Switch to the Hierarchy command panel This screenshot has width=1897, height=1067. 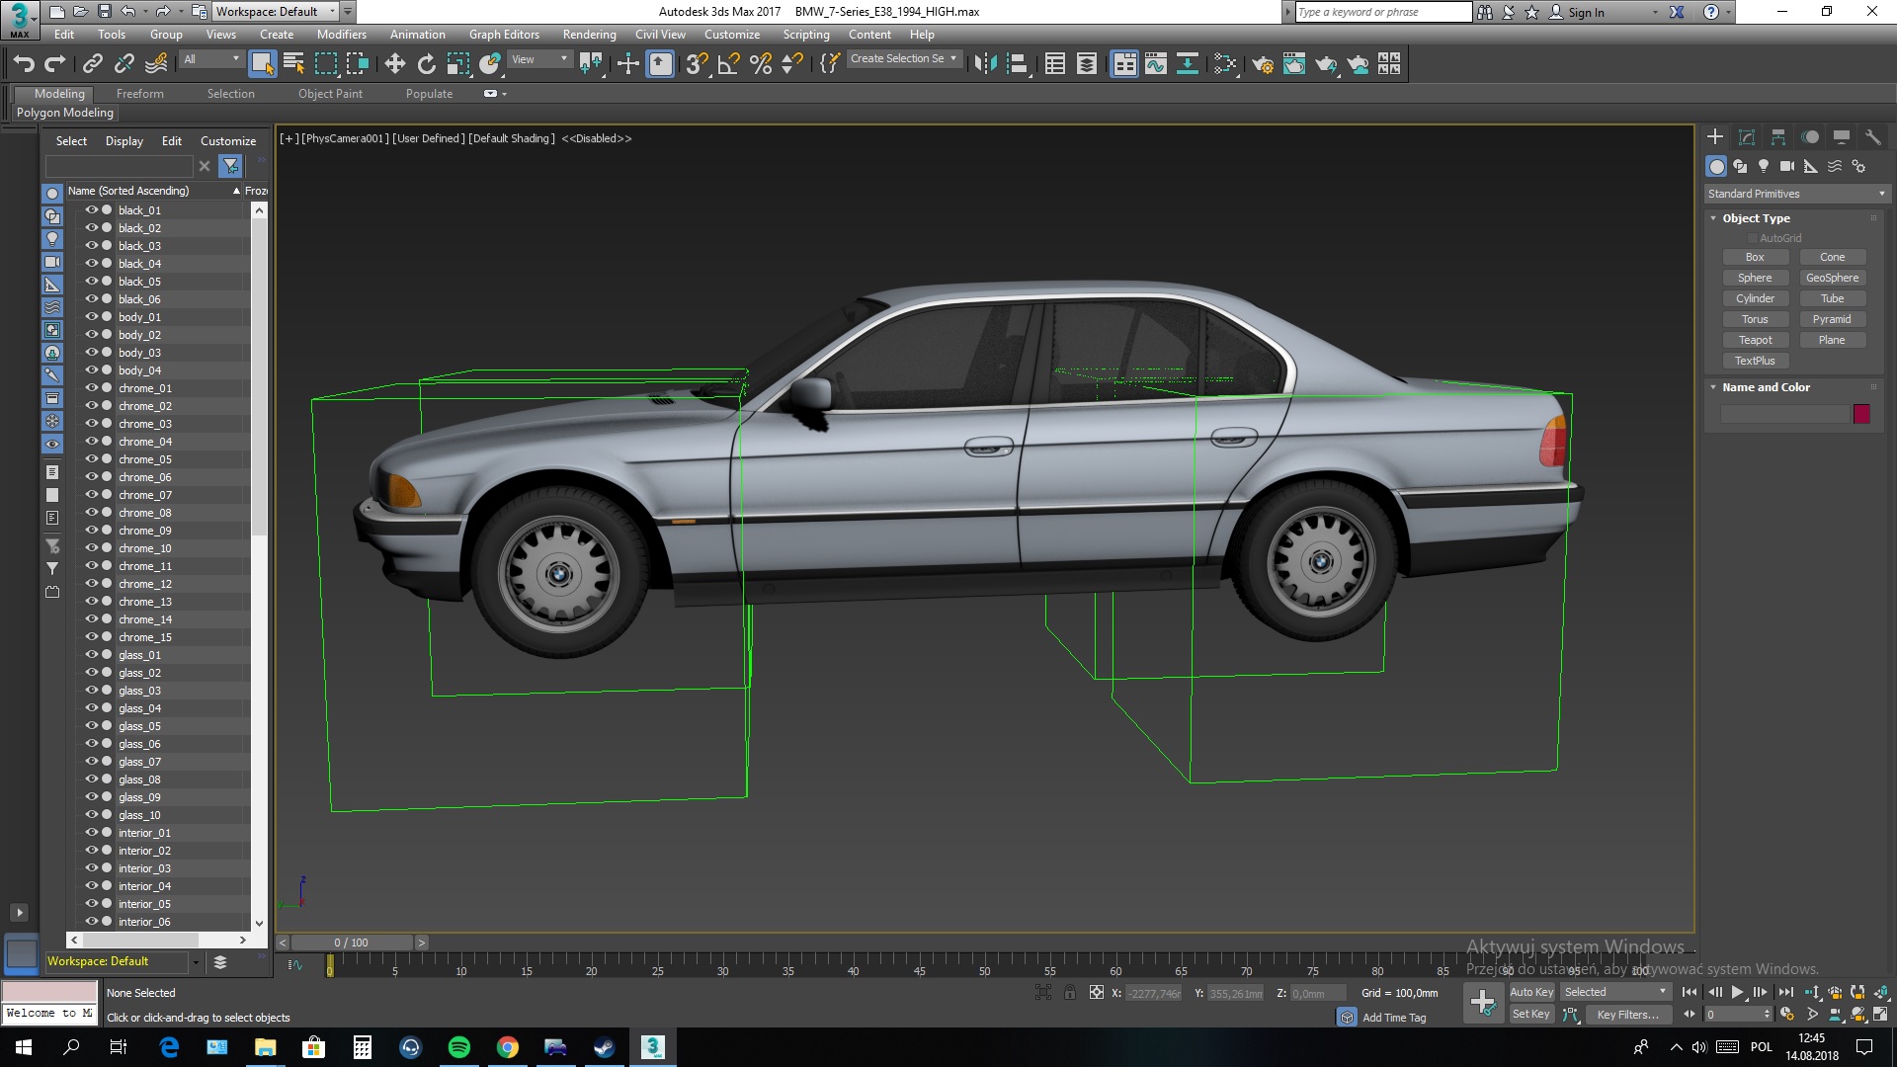coord(1778,137)
